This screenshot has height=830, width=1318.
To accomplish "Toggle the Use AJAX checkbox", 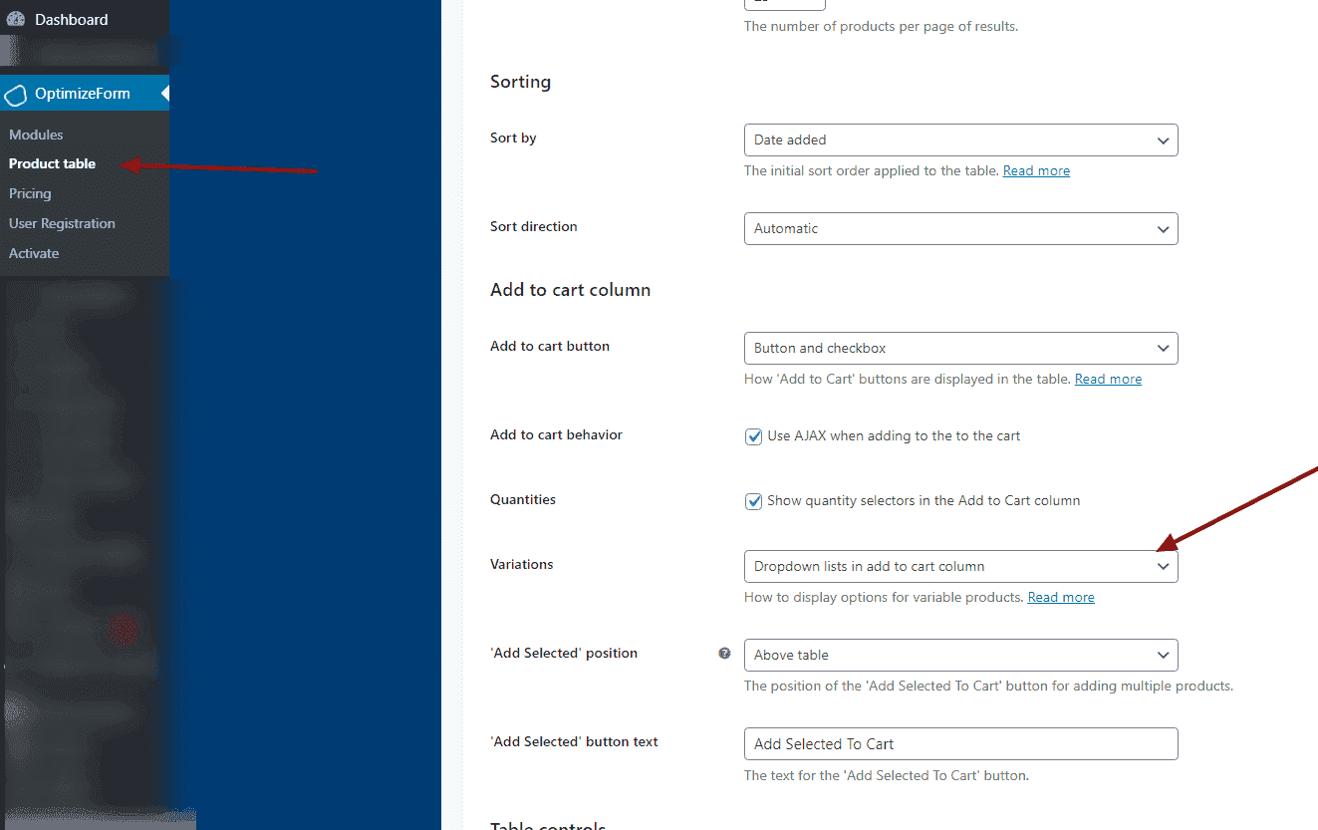I will pos(754,436).
